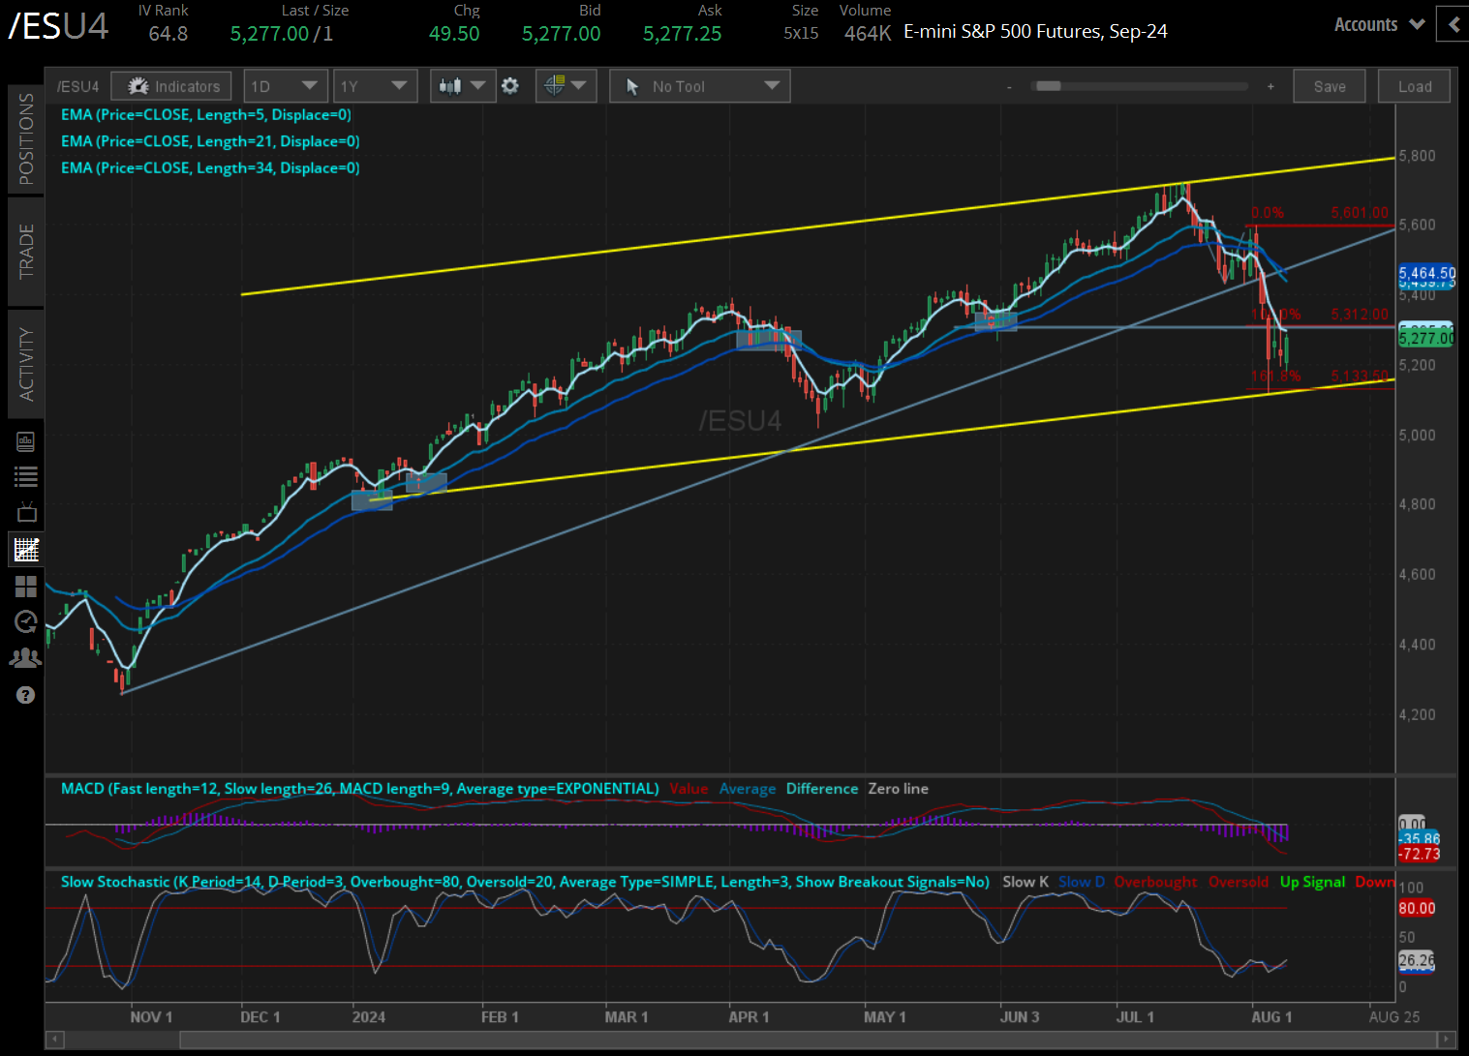Open the Accounts menu
This screenshot has height=1056, width=1469.
click(x=1377, y=24)
